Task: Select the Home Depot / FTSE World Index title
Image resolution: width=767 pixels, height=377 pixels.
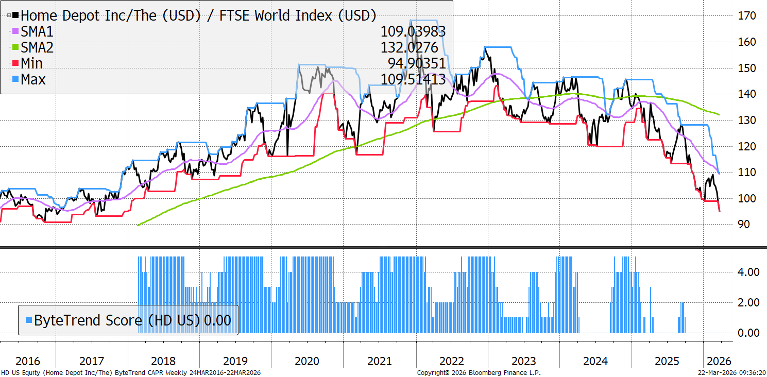Action: click(198, 15)
